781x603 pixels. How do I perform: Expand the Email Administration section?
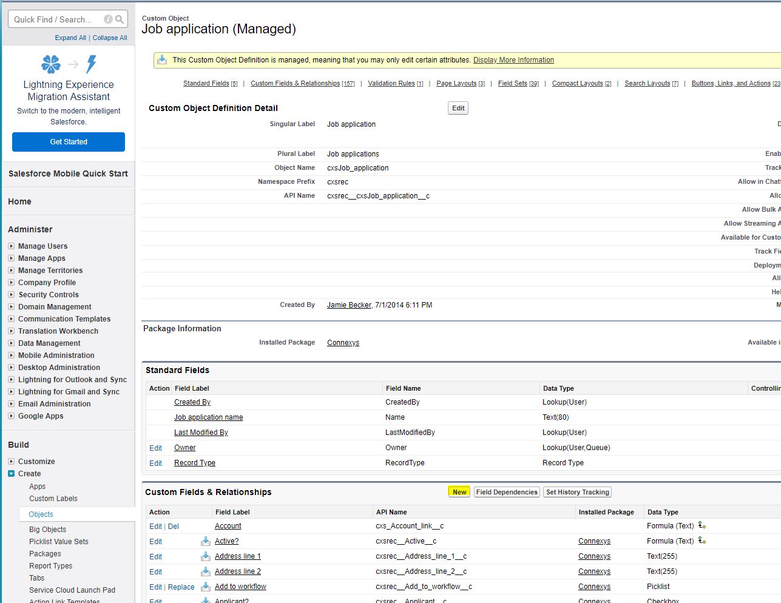(11, 404)
